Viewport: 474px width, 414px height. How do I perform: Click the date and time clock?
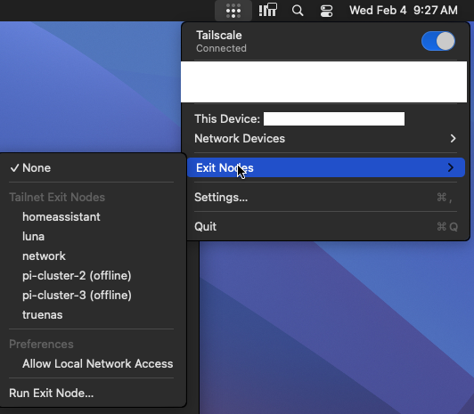(x=404, y=11)
